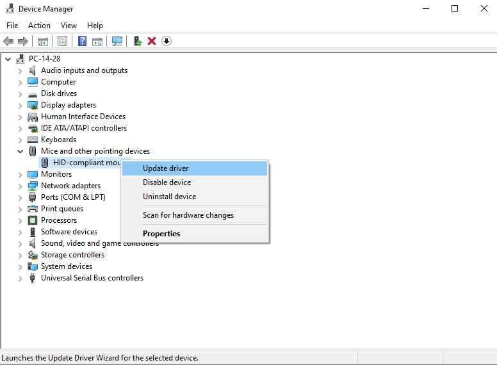Click the Print queues printer icon

click(33, 209)
